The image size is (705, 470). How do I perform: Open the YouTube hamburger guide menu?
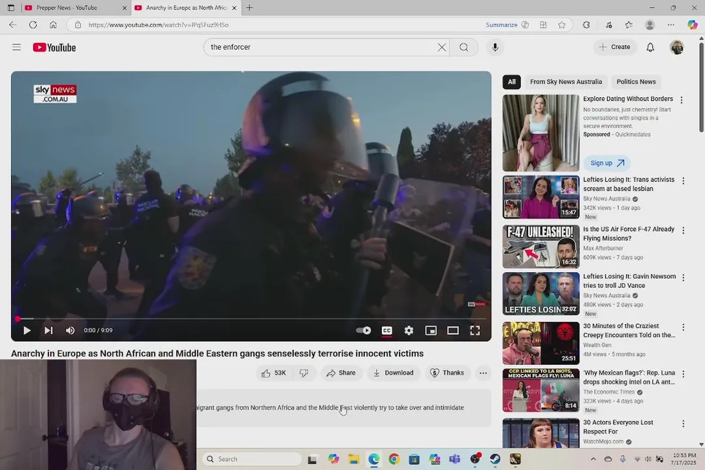point(16,47)
